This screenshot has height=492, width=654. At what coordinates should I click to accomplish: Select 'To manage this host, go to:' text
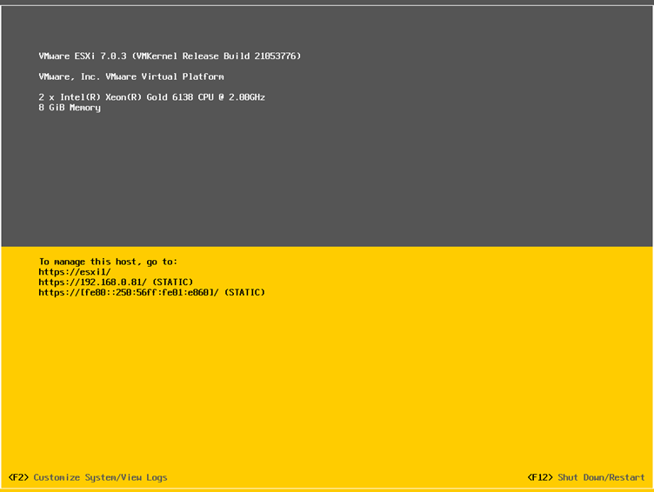pyautogui.click(x=108, y=262)
